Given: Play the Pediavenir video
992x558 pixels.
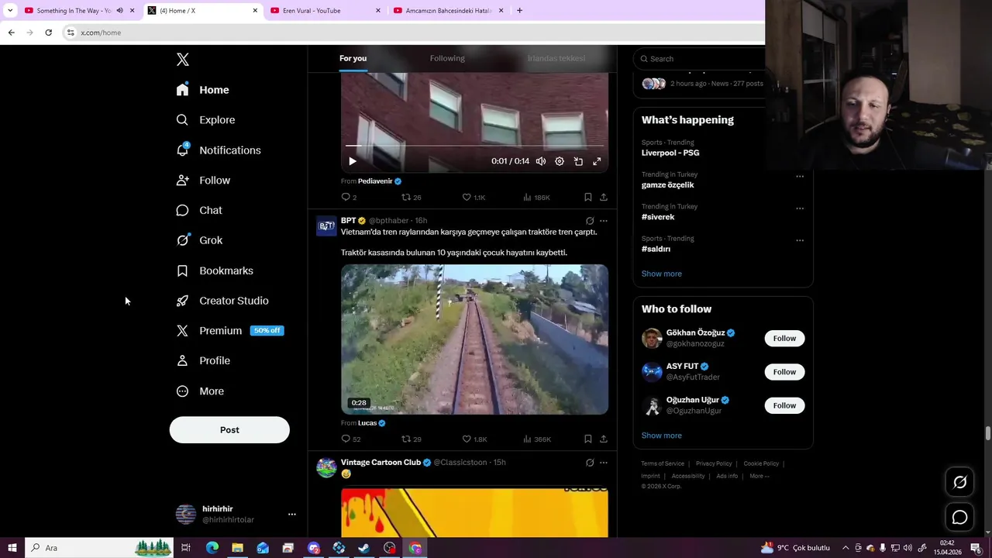Looking at the screenshot, I should 352,161.
